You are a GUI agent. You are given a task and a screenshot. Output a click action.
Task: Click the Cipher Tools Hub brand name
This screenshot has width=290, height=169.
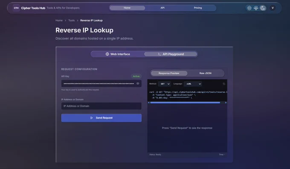coord(33,8)
